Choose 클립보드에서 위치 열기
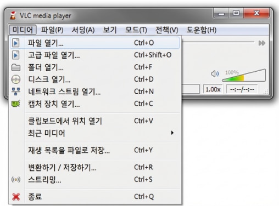Screen dimensions: 279x206 pos(95,121)
